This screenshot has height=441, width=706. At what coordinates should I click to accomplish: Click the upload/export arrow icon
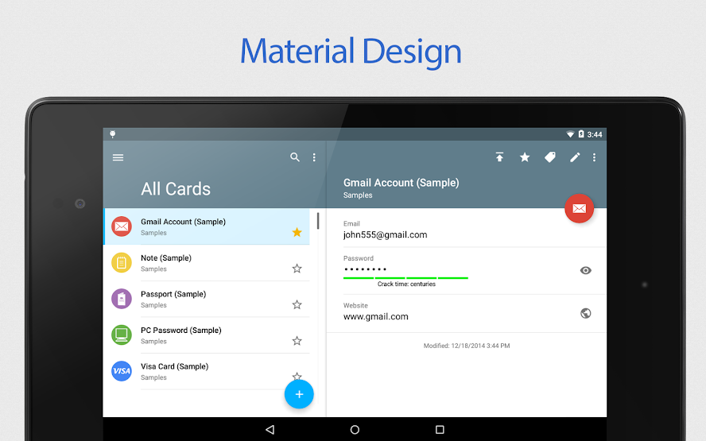pyautogui.click(x=500, y=157)
